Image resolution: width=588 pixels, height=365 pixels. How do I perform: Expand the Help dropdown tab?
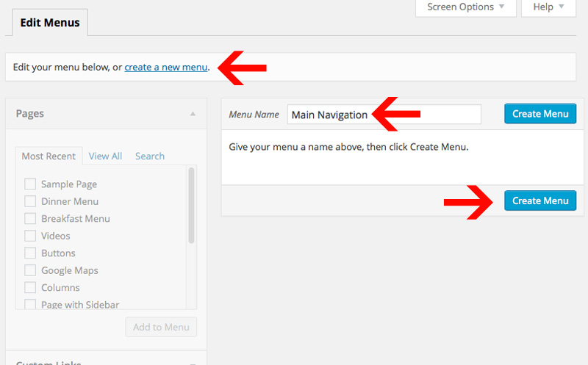pyautogui.click(x=548, y=7)
